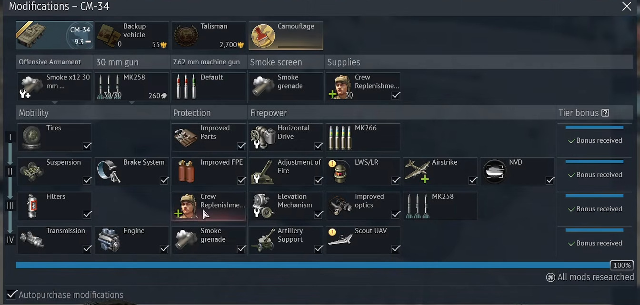The height and width of the screenshot is (305, 640).
Task: Toggle Autopurchase modifications checkbox
Action: (12, 295)
